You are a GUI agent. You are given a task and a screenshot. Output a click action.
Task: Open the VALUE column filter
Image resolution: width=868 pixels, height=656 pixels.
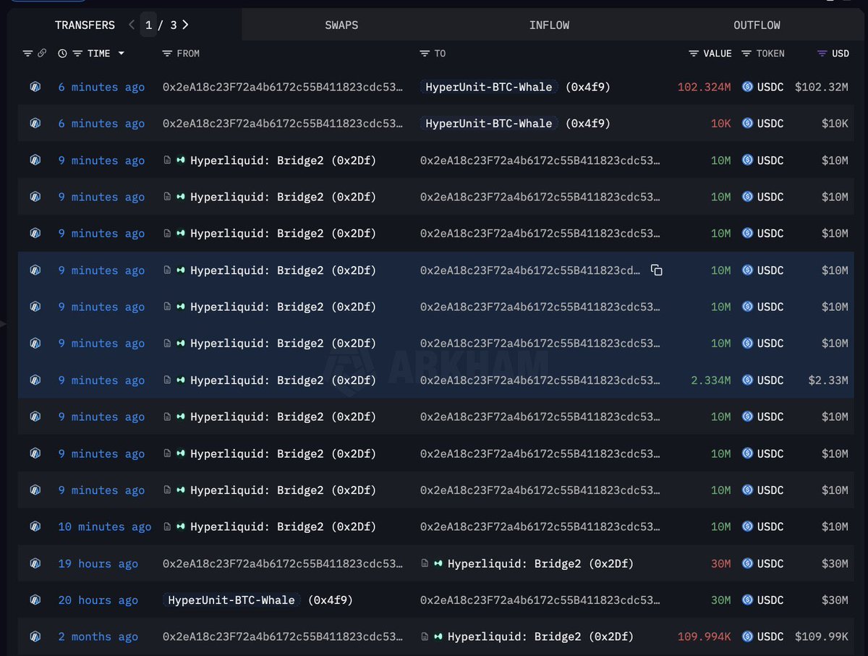tap(694, 54)
